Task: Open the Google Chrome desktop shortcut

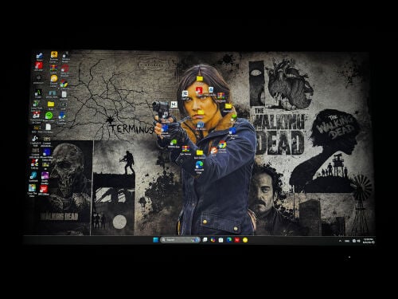Action: pyautogui.click(x=222, y=145)
